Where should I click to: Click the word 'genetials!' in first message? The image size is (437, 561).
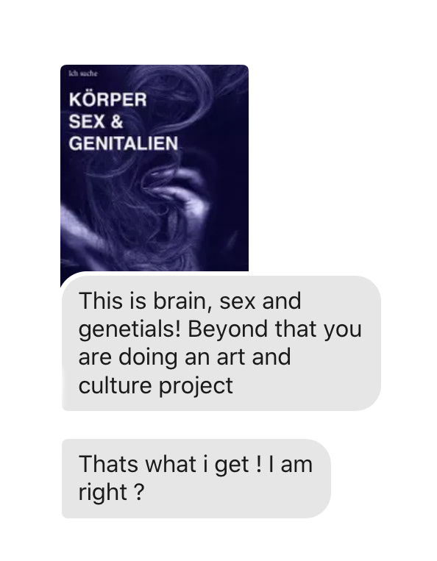tap(129, 329)
